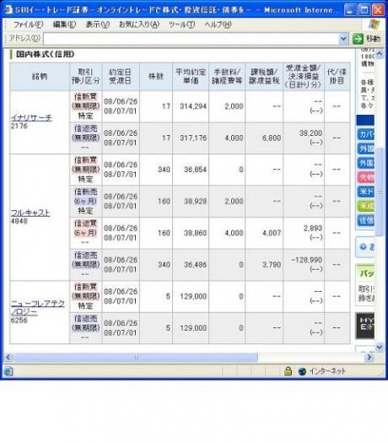The width and height of the screenshot is (388, 443).
Task: Click the green 移動 go arrow button
Action: tap(358, 39)
